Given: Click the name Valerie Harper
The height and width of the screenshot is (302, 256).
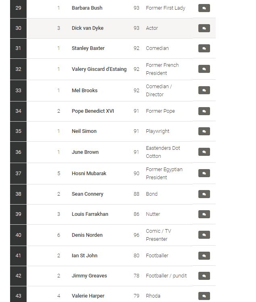Looking at the screenshot, I should pyautogui.click(x=88, y=296).
